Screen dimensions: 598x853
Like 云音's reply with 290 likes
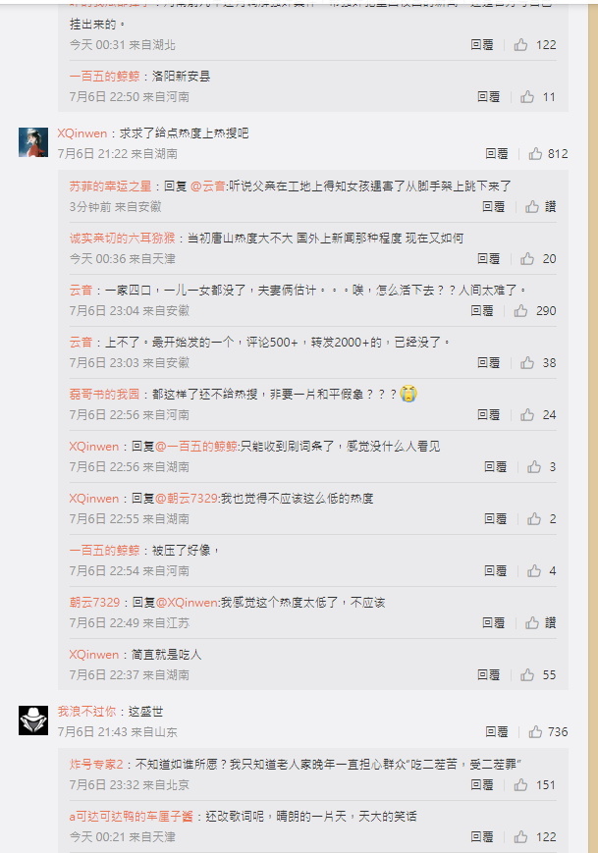point(535,310)
